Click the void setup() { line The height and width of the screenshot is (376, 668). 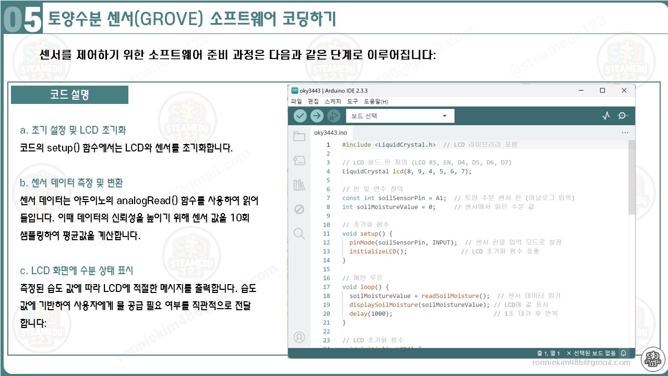[x=367, y=233]
